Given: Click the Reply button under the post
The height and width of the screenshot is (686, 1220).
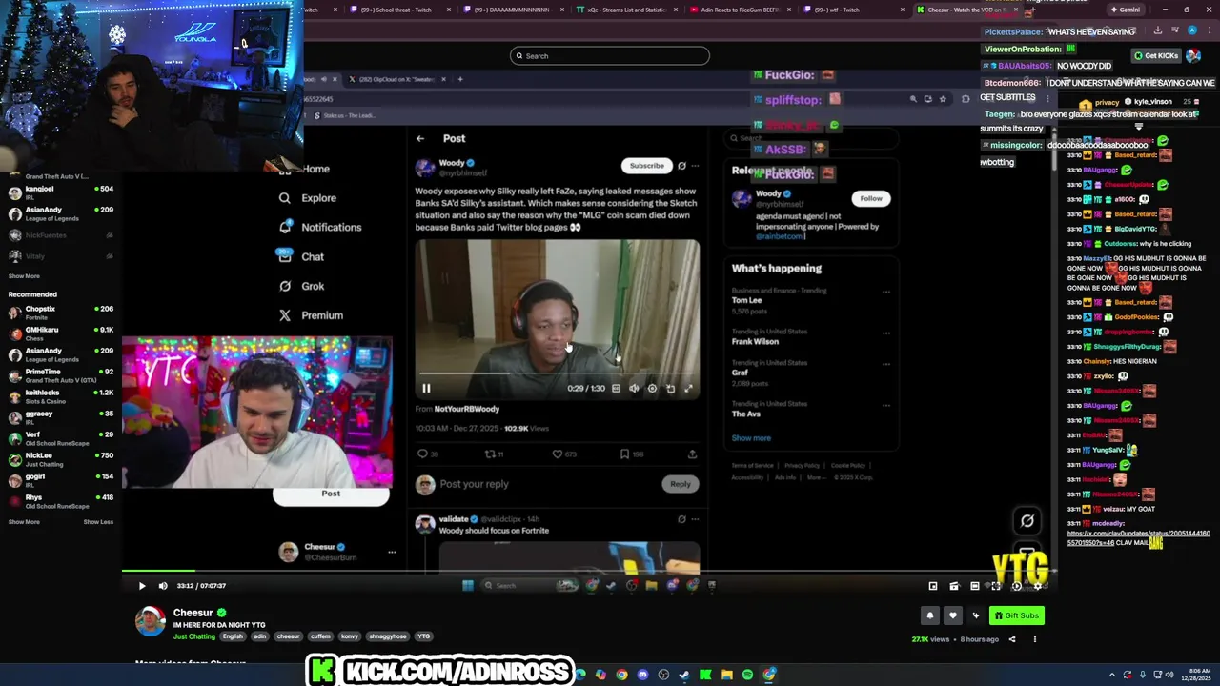Looking at the screenshot, I should 680,484.
